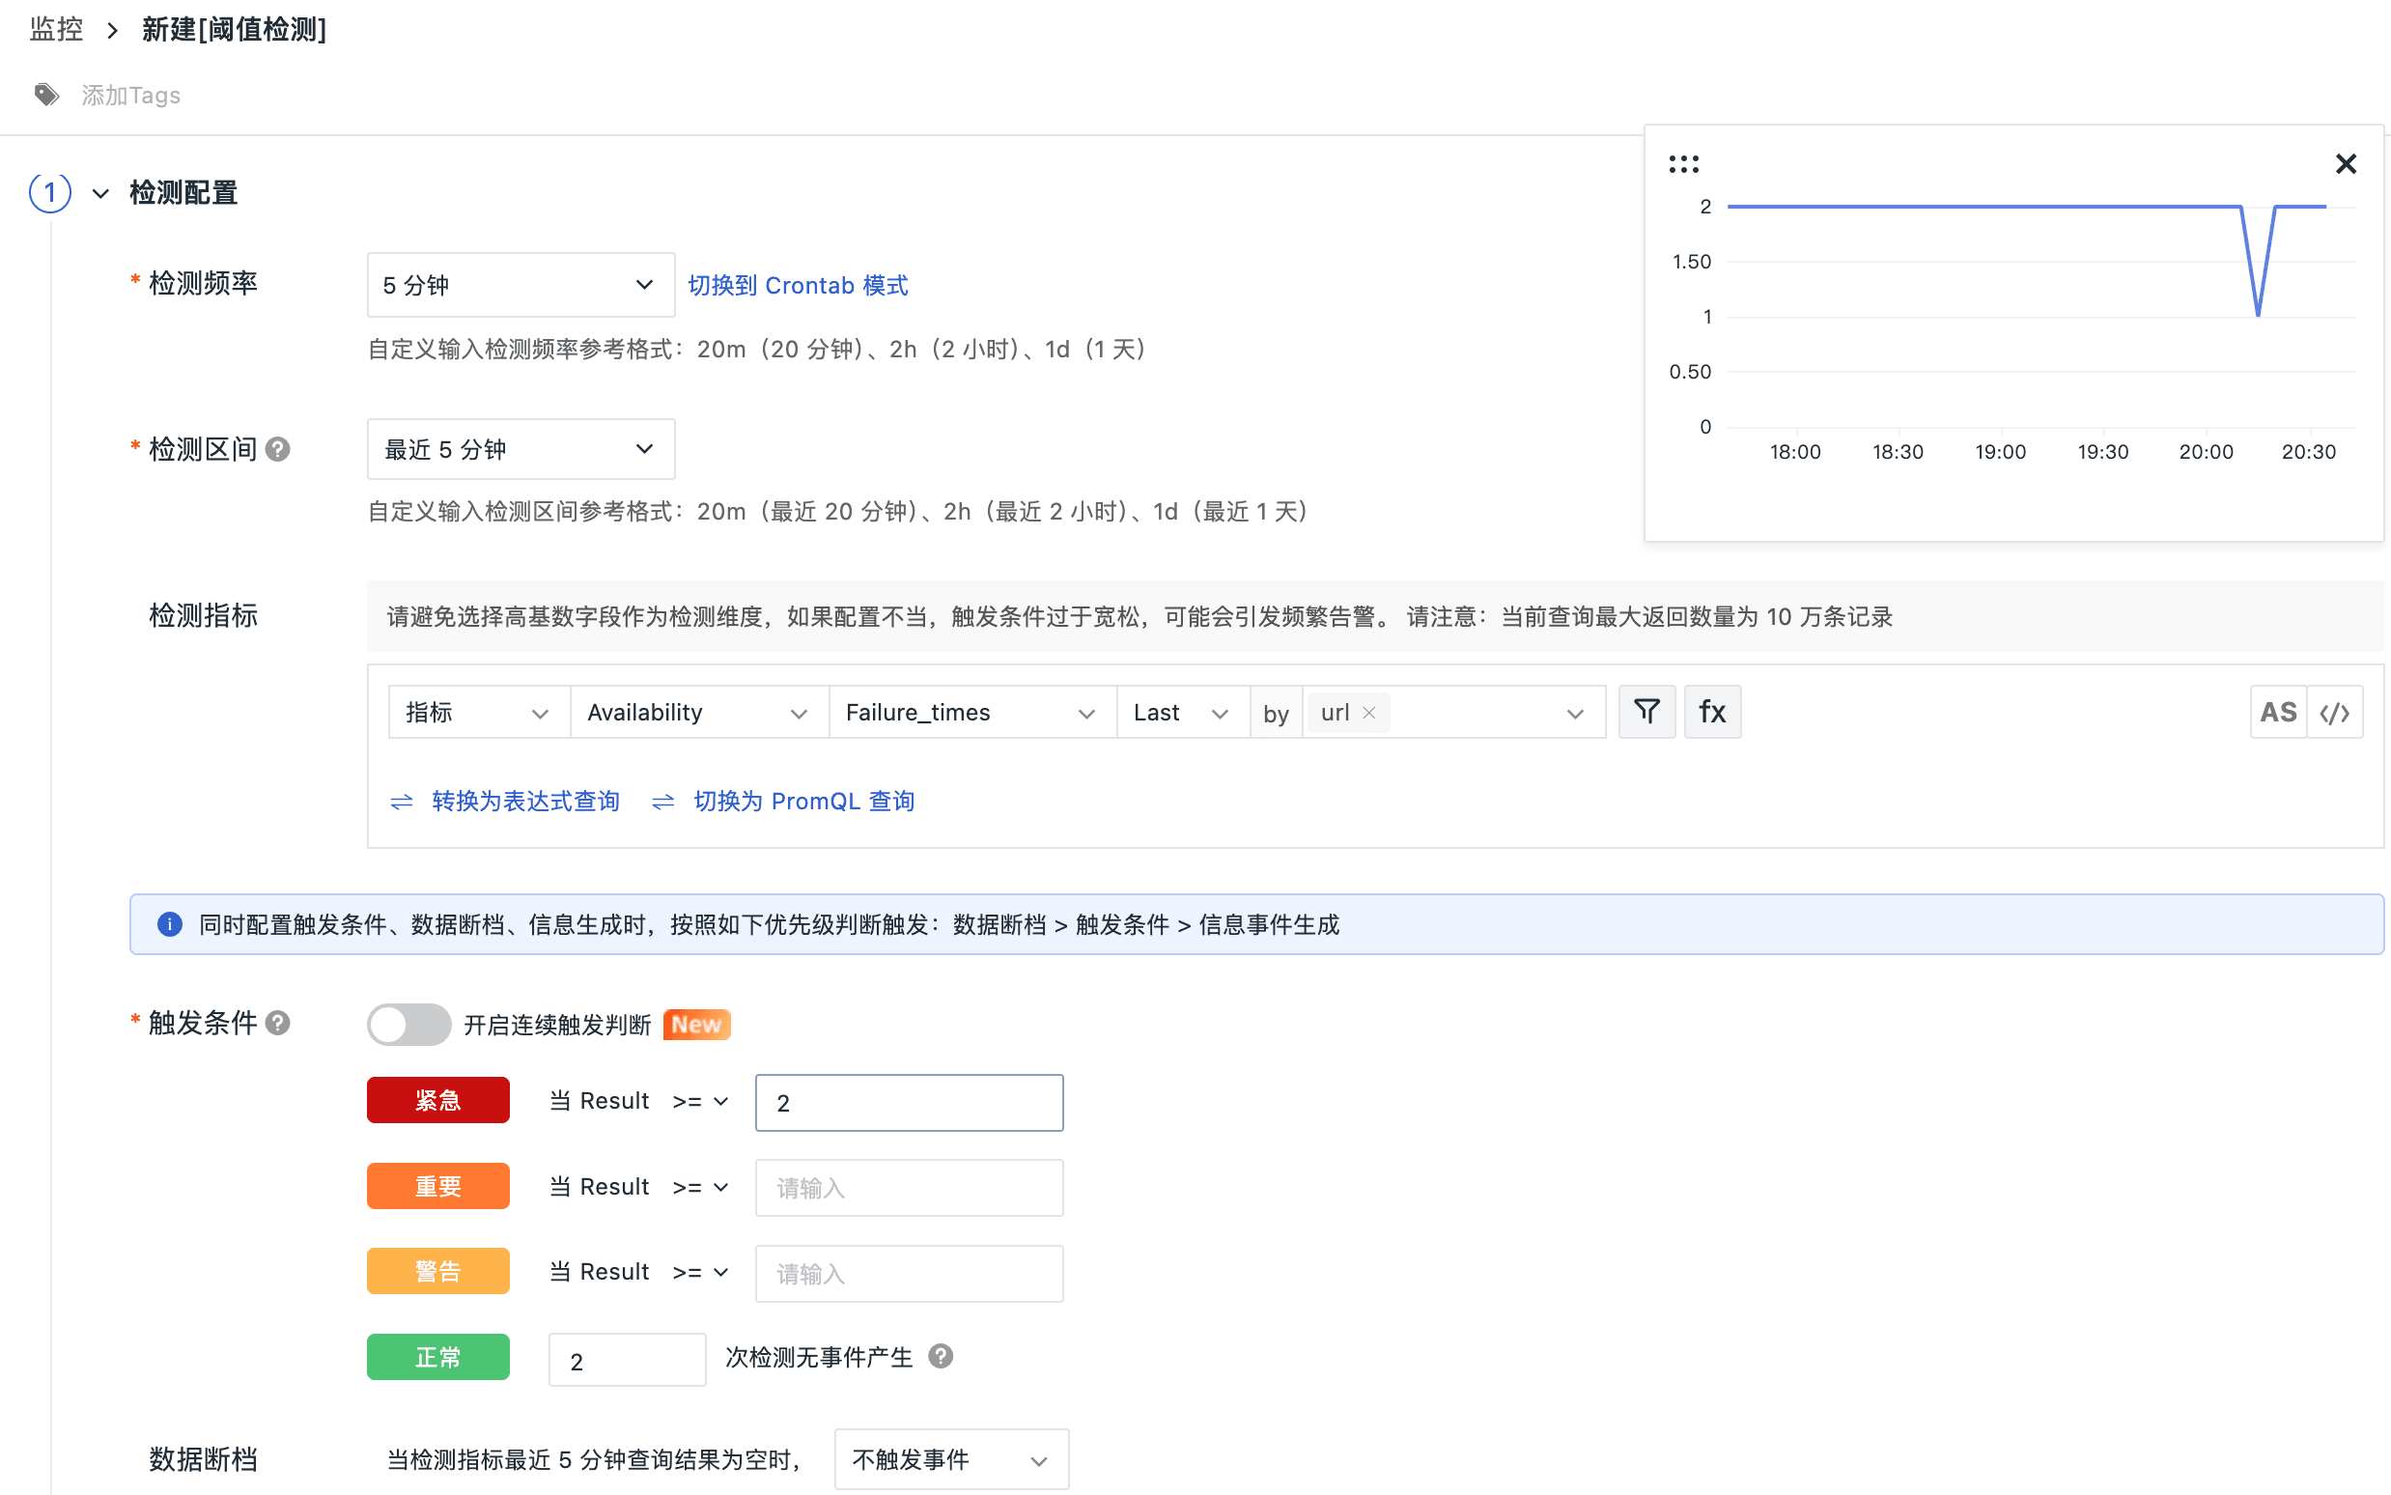Open the 检测区间 最近 5 分钟 dropdown

point(520,449)
